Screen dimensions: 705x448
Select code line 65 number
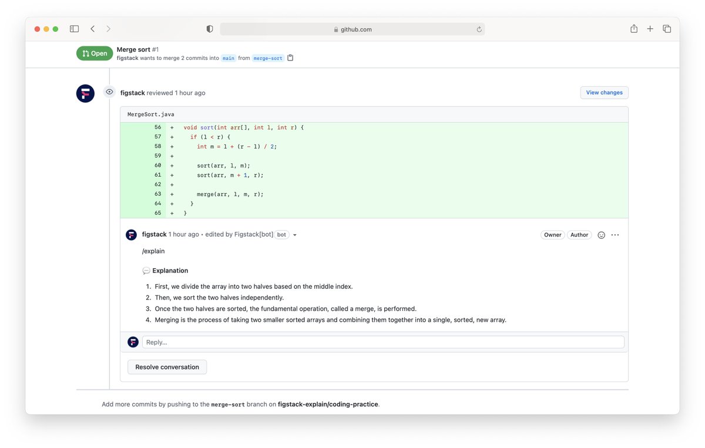tap(157, 213)
